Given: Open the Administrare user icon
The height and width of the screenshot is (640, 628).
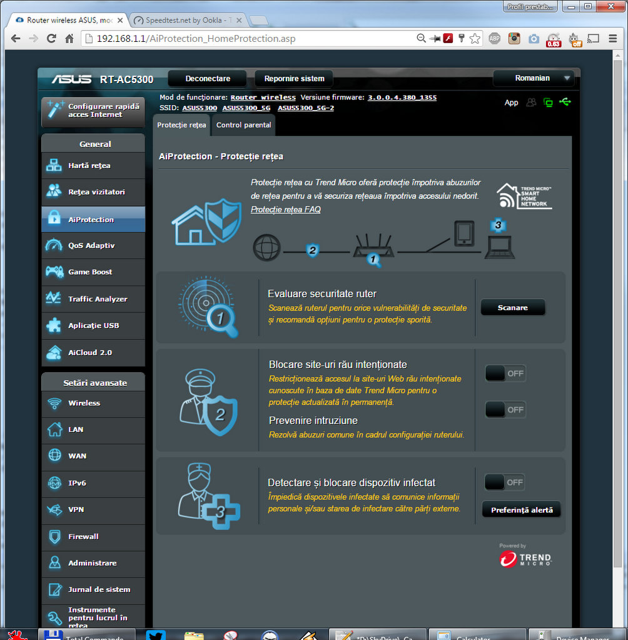Looking at the screenshot, I should 54,562.
